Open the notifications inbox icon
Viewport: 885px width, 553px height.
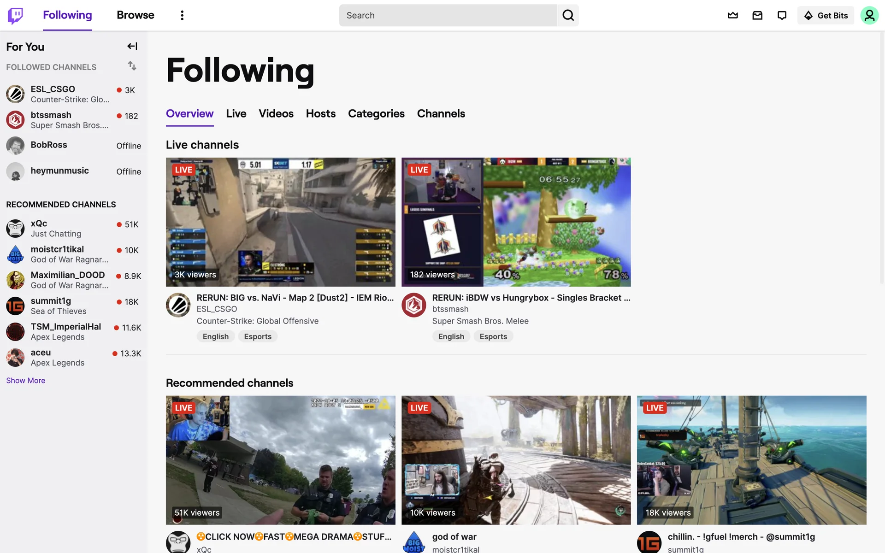pos(757,15)
